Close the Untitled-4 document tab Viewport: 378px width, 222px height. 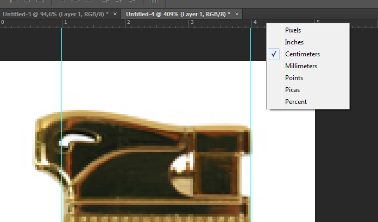click(237, 13)
